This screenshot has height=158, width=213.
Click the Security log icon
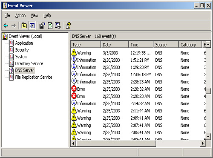tap(12, 50)
